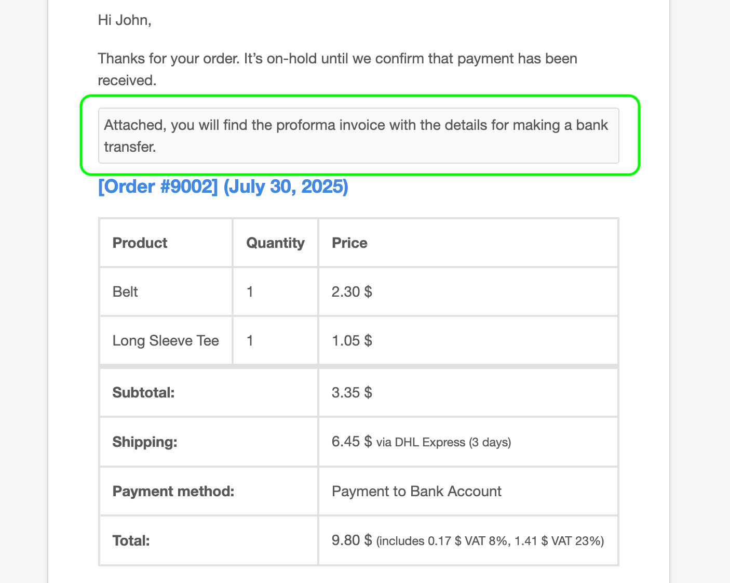Click the Belt price 2.30 $
Screen dimensions: 730x583
pyautogui.click(x=352, y=291)
